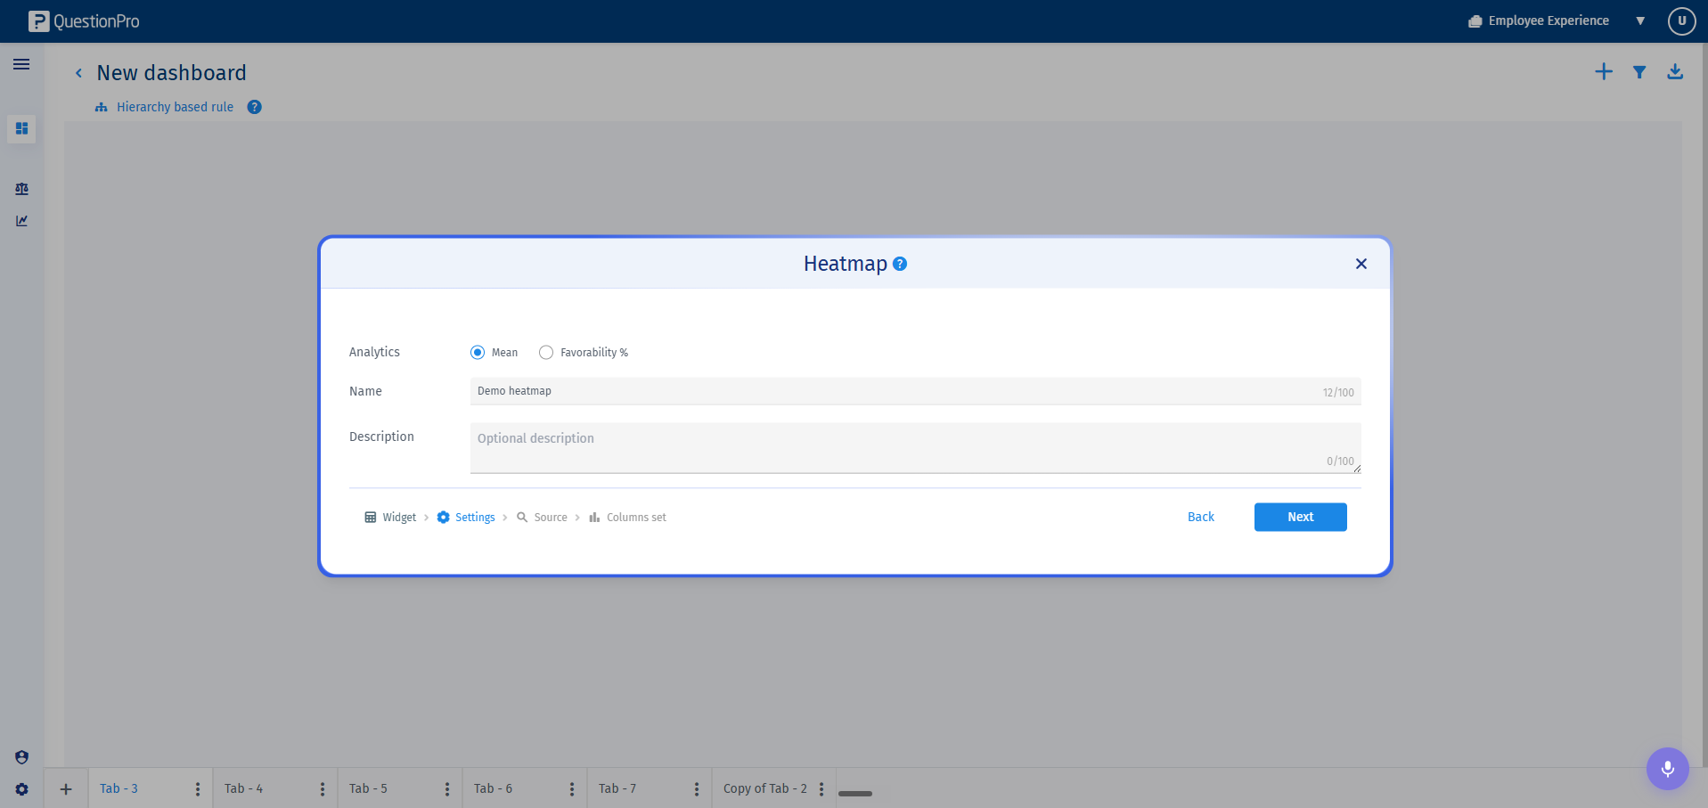This screenshot has width=1708, height=808.
Task: Go back using arrow beside New dashboard
Action: pyautogui.click(x=78, y=73)
